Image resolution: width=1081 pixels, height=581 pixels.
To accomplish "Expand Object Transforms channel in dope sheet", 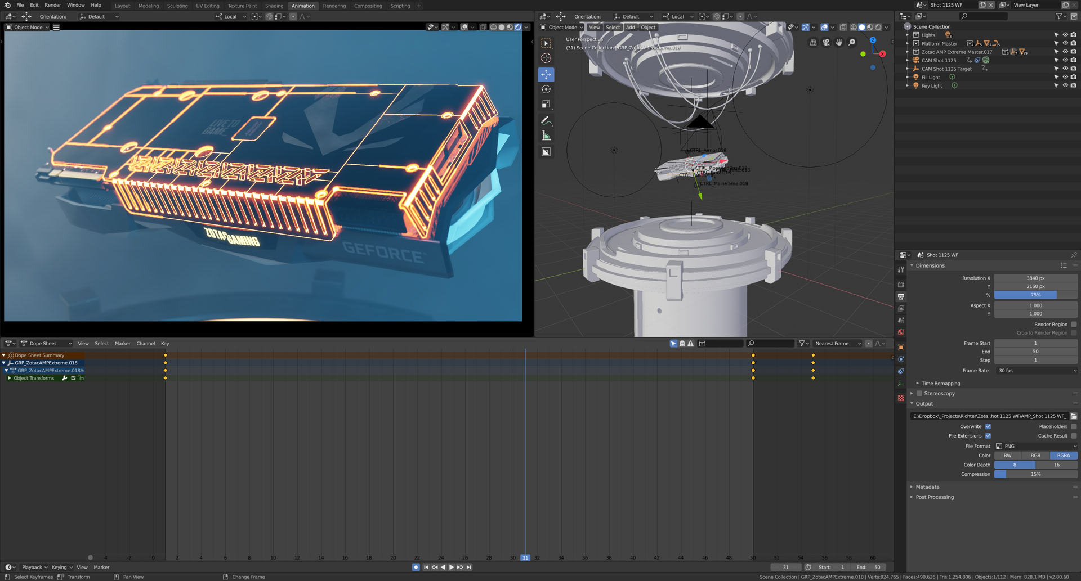I will (x=10, y=378).
